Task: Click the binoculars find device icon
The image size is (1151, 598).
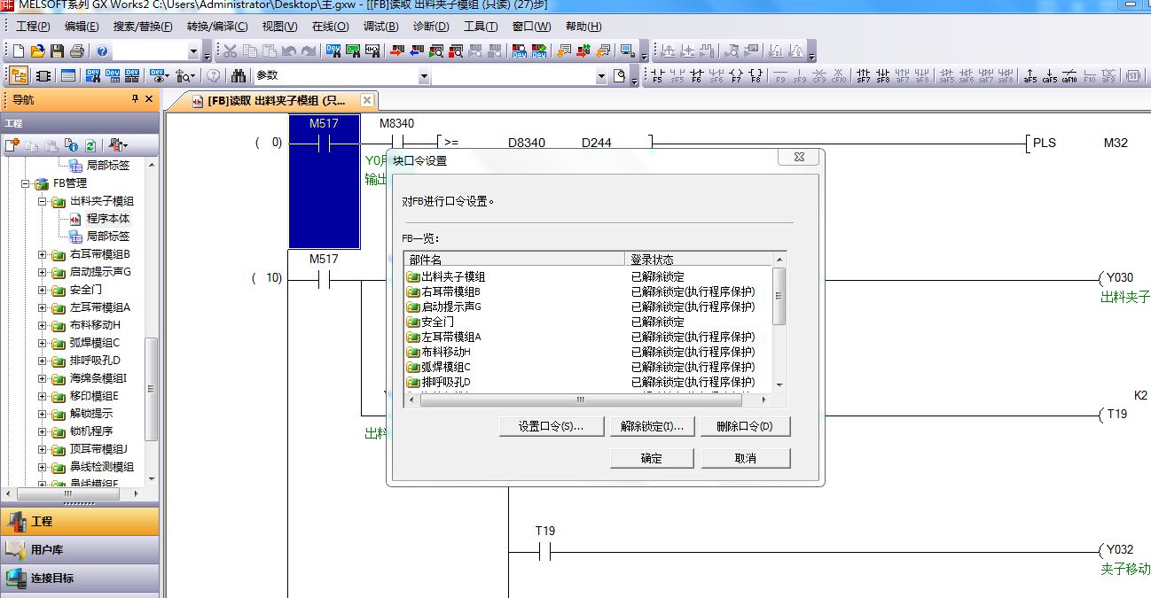Action: 239,76
